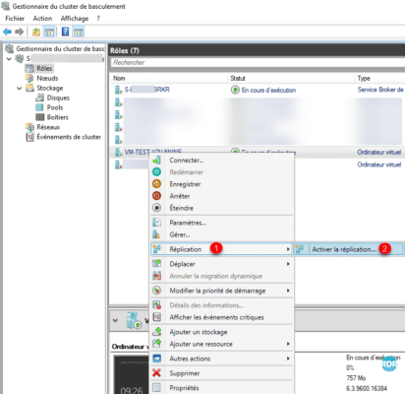405x394 pixels.
Task: Click the Up one level folder icon
Action: (x=36, y=32)
